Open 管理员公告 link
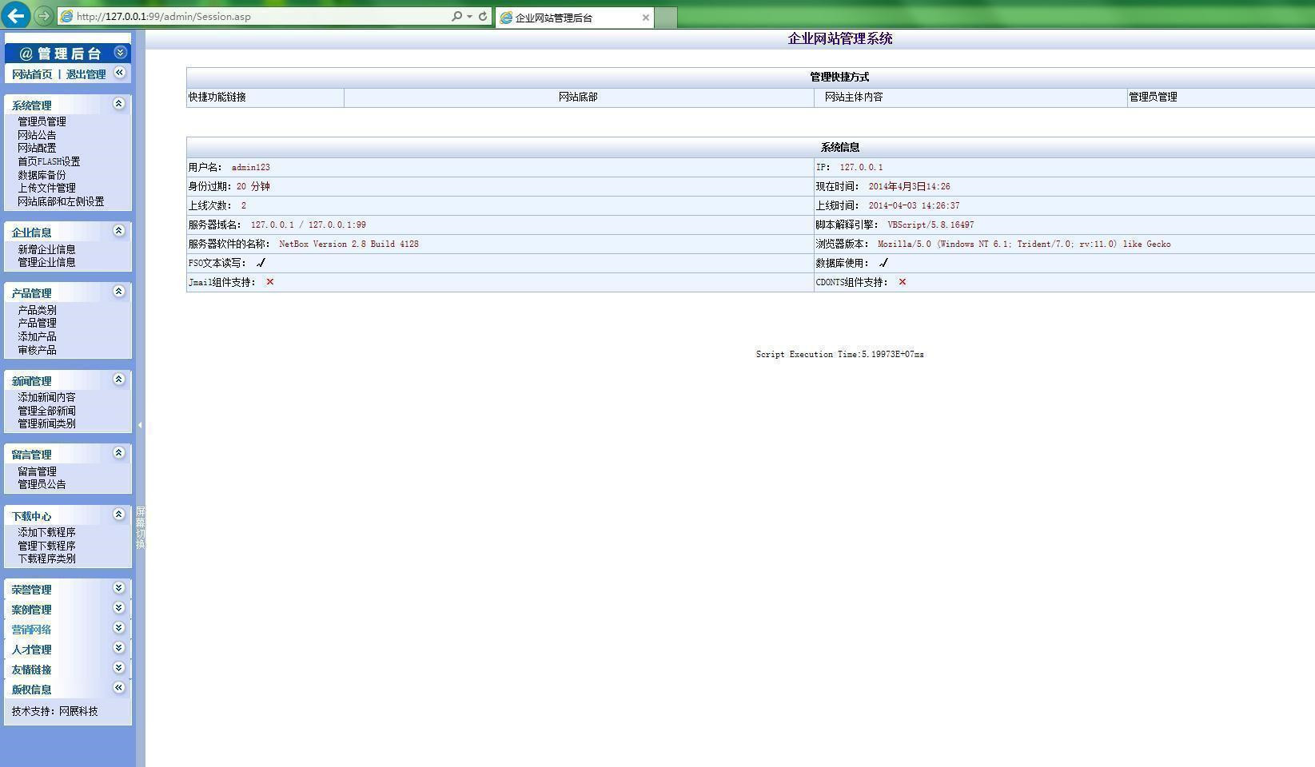This screenshot has height=767, width=1315. tap(42, 484)
